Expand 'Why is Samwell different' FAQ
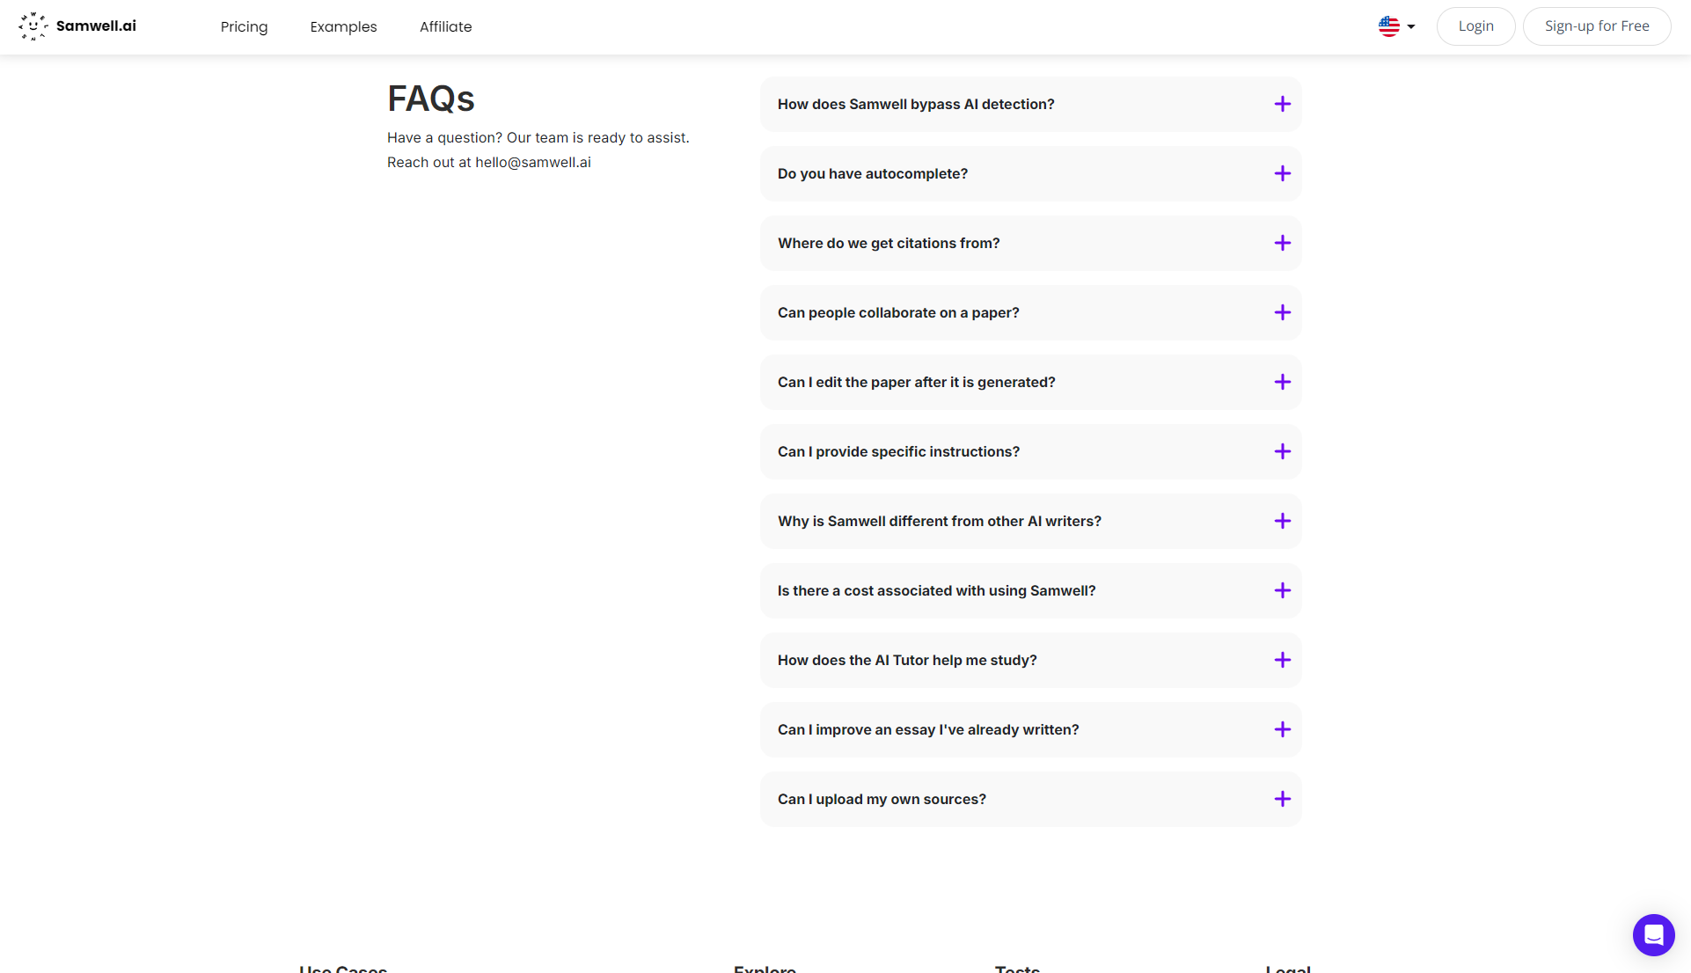The image size is (1691, 973). coord(939,521)
